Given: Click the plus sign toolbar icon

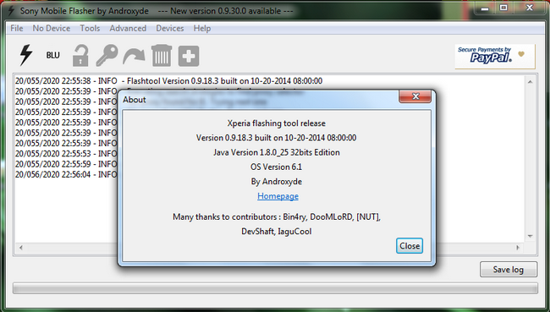Looking at the screenshot, I should pos(189,56).
